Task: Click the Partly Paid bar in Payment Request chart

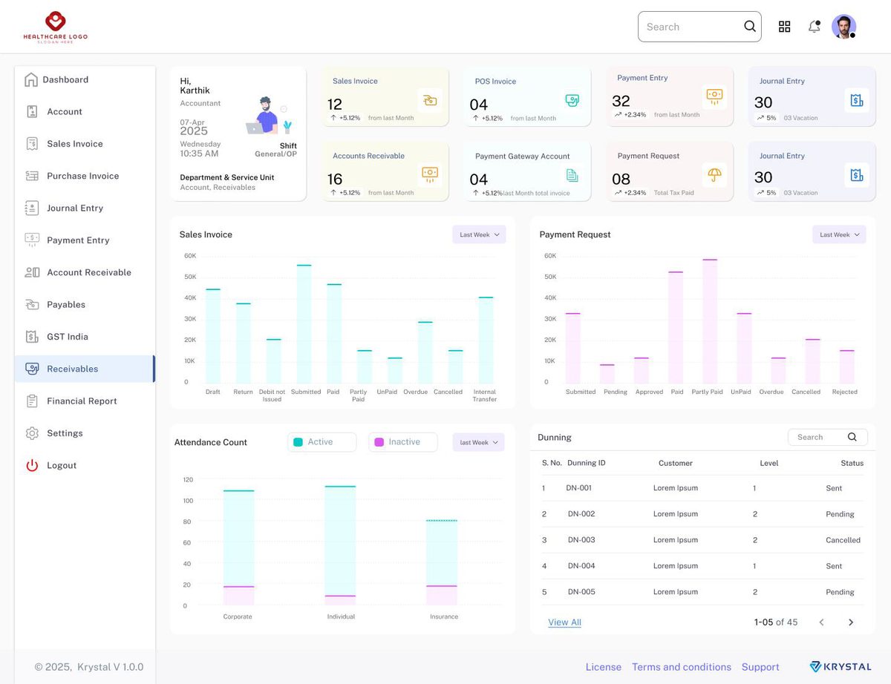Action: click(710, 321)
